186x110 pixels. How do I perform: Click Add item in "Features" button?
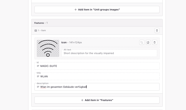(97, 100)
